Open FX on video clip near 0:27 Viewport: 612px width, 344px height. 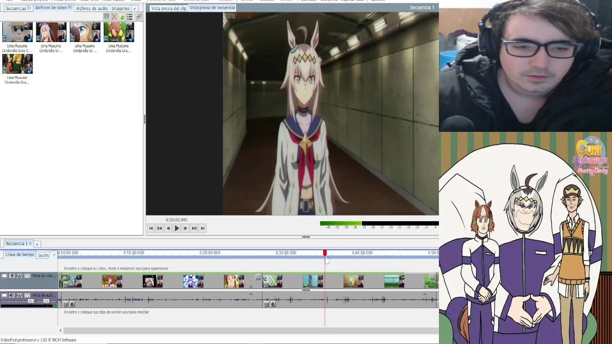[266, 285]
